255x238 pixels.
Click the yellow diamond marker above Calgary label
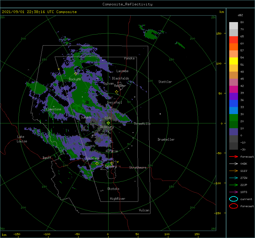coord(112,163)
